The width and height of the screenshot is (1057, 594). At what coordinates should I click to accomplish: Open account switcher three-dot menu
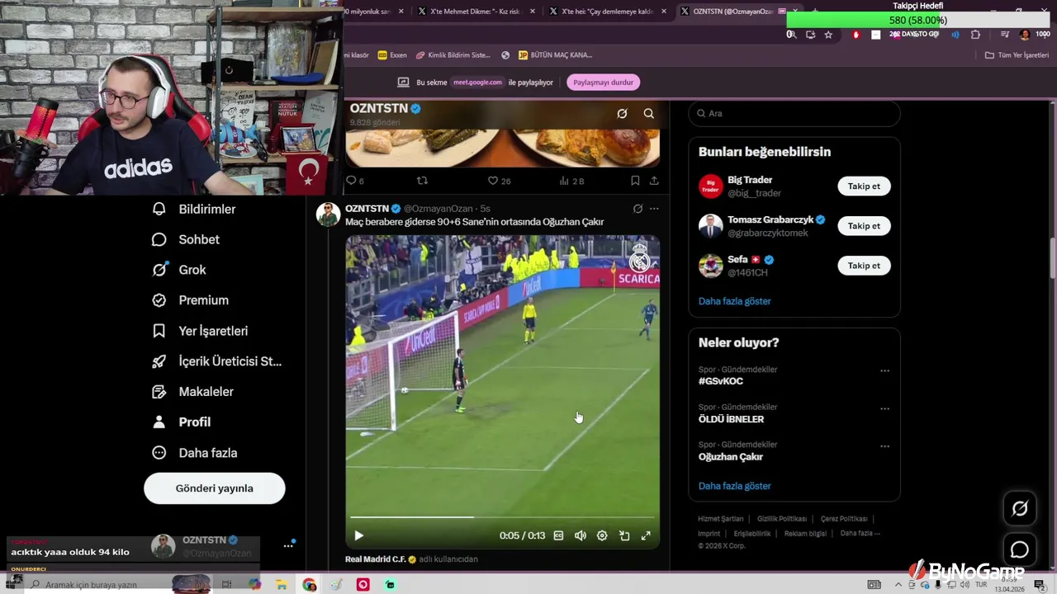[x=288, y=545]
